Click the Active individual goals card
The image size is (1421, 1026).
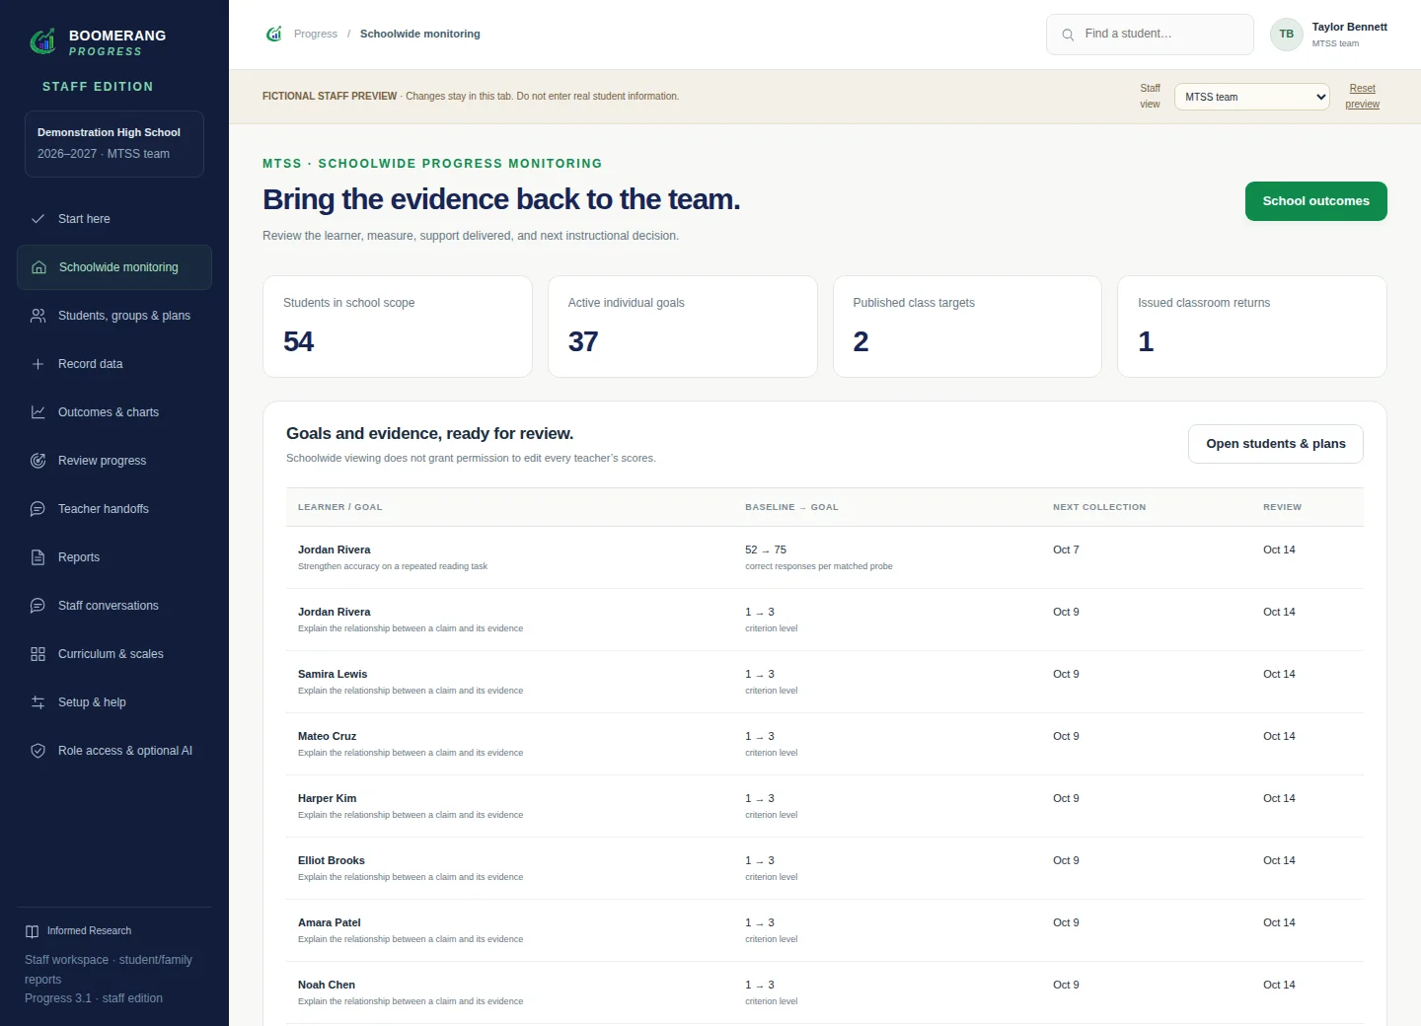pos(682,327)
